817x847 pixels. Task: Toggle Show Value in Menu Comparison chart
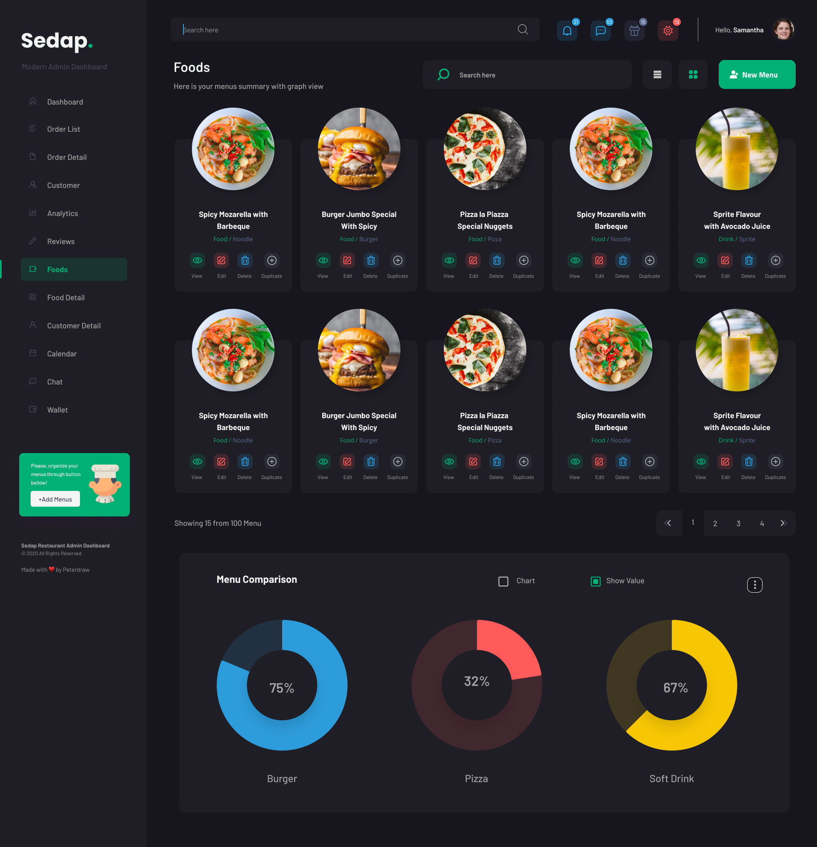594,581
